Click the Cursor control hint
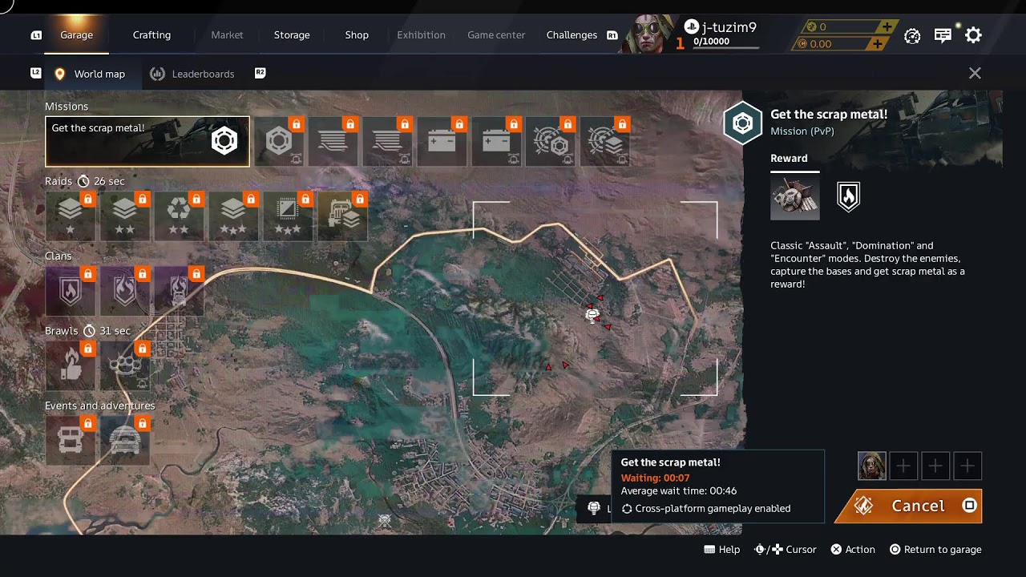The width and height of the screenshot is (1026, 577). coord(786,550)
